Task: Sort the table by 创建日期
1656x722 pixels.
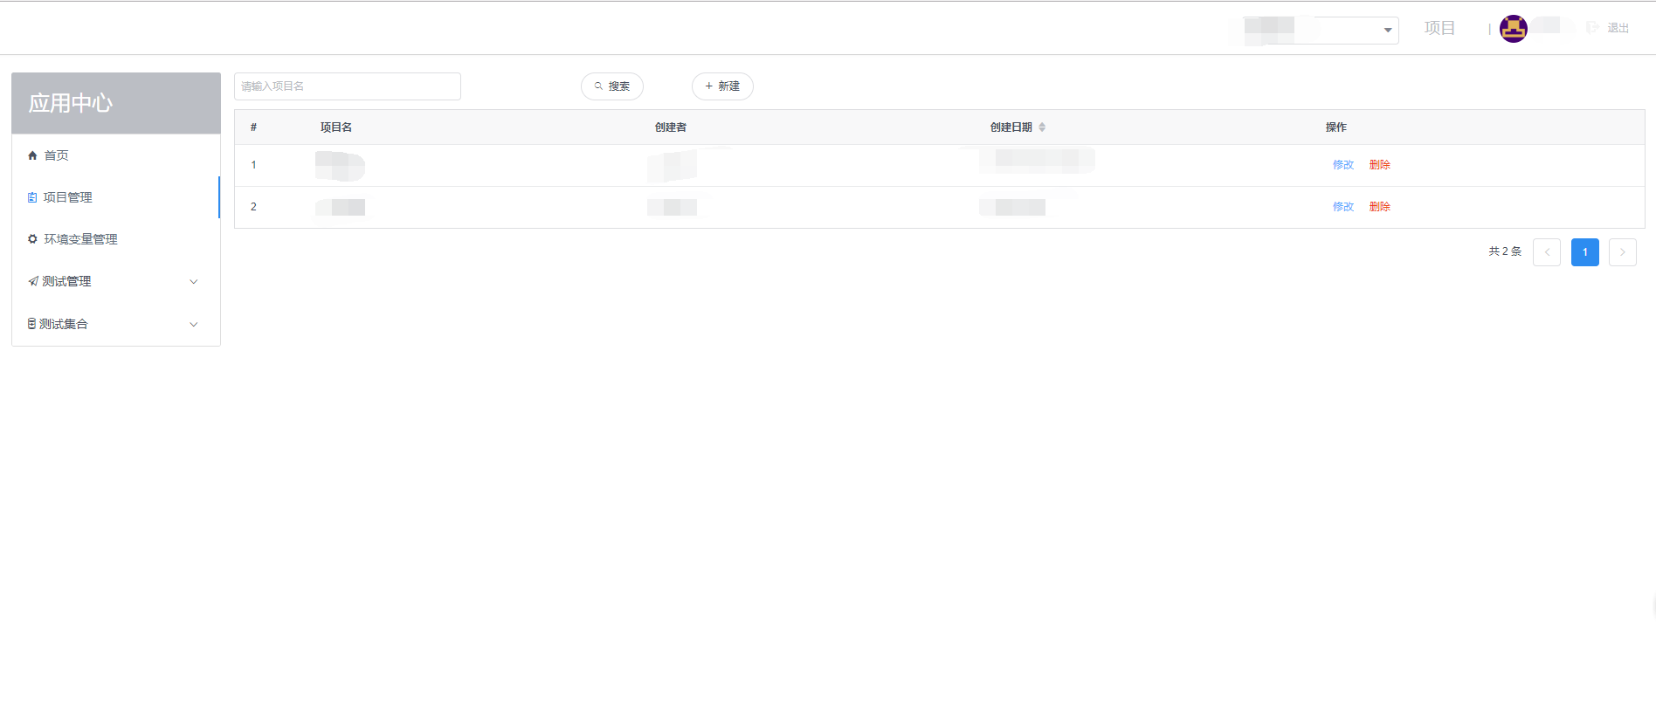Action: coord(1042,127)
